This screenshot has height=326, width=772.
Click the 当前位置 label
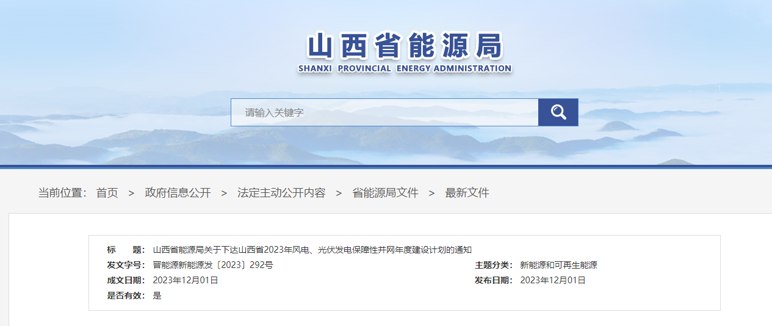point(62,193)
